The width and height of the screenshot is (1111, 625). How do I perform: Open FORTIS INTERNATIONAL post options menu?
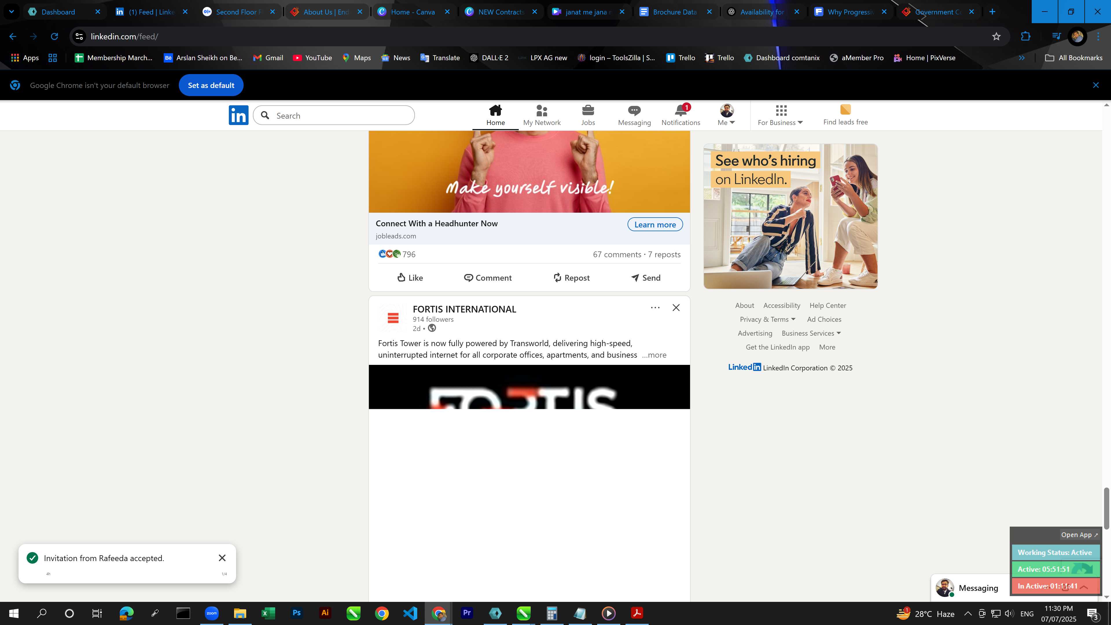click(x=655, y=308)
